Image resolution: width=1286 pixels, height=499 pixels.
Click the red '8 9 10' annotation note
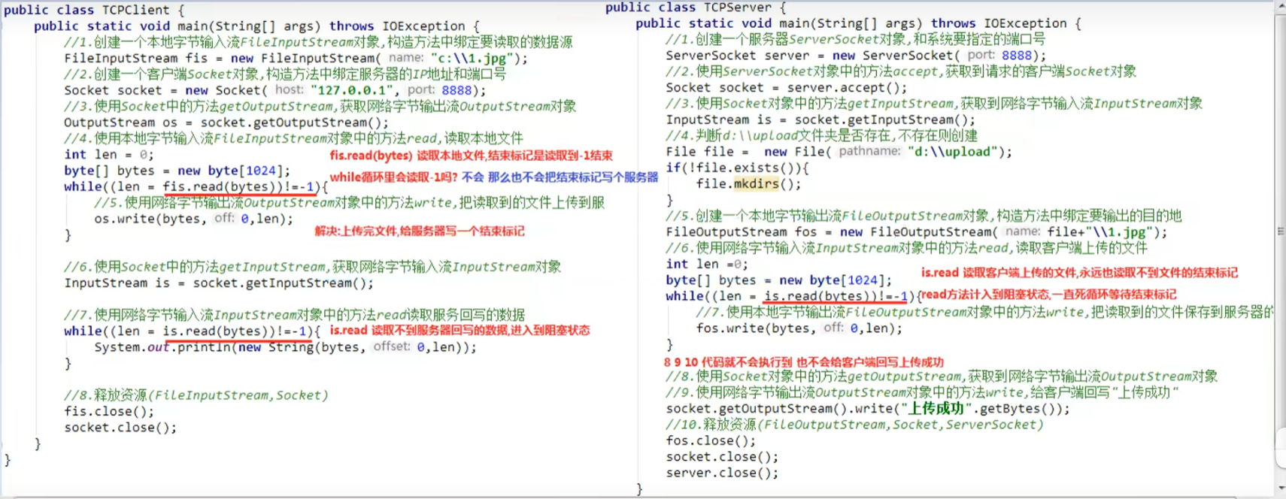(x=803, y=362)
